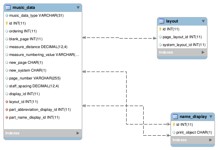Click the key icon beside name_display id
The image size is (218, 150).
174,125
